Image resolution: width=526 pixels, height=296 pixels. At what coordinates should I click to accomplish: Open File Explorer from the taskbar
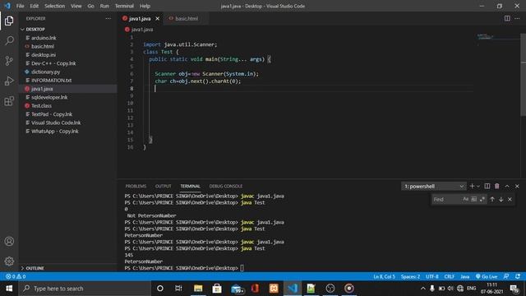click(198, 289)
